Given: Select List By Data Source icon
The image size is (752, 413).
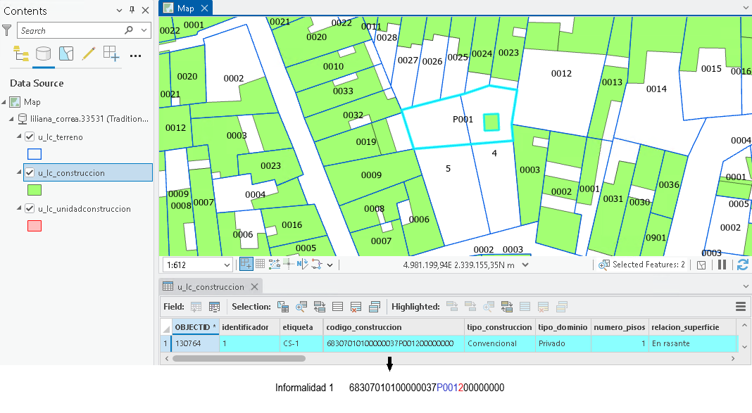Looking at the screenshot, I should (43, 53).
